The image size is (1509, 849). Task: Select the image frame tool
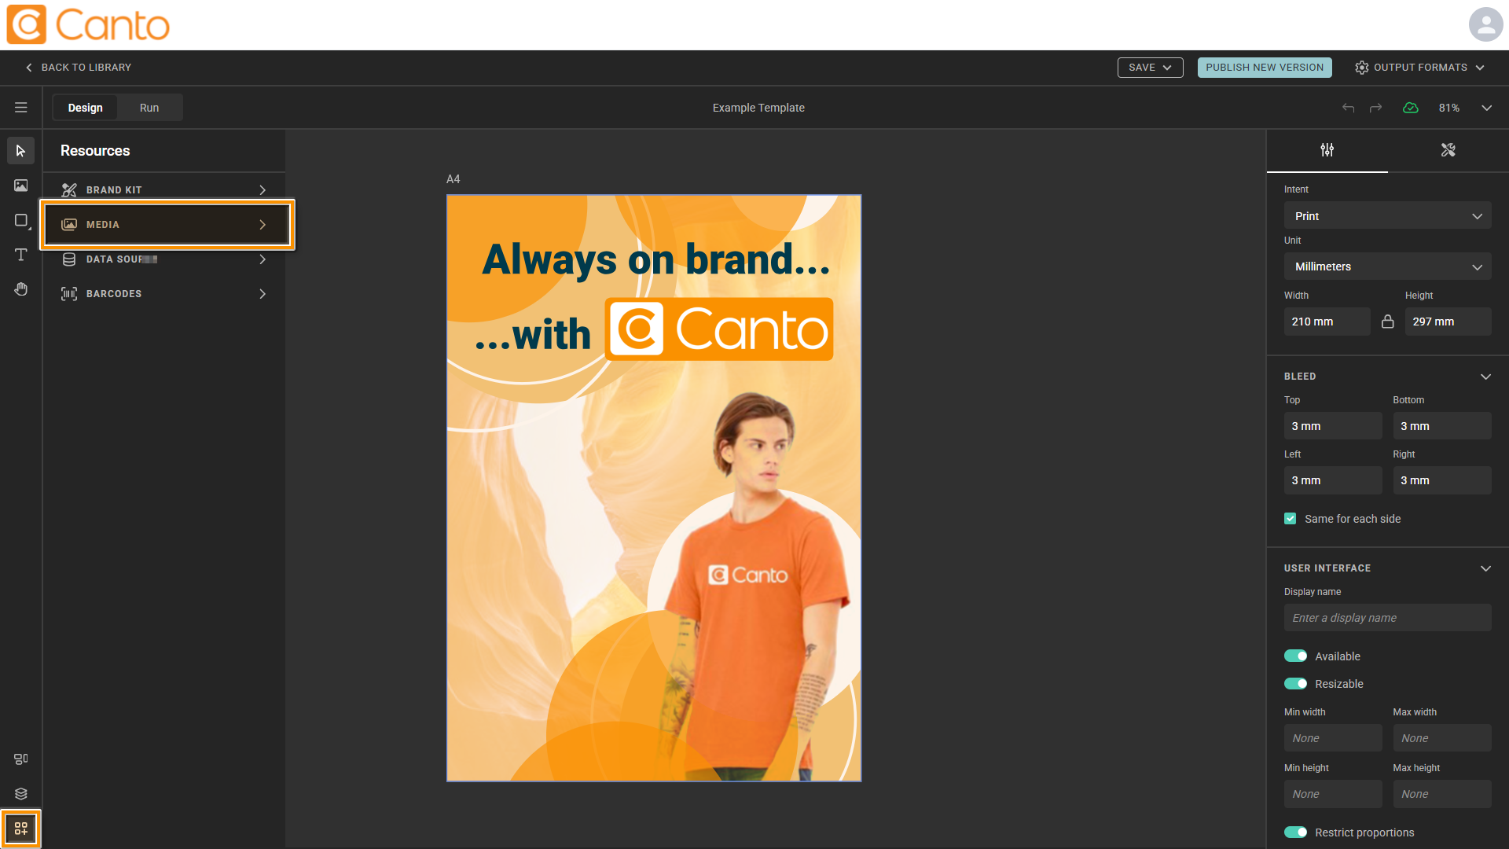[21, 186]
